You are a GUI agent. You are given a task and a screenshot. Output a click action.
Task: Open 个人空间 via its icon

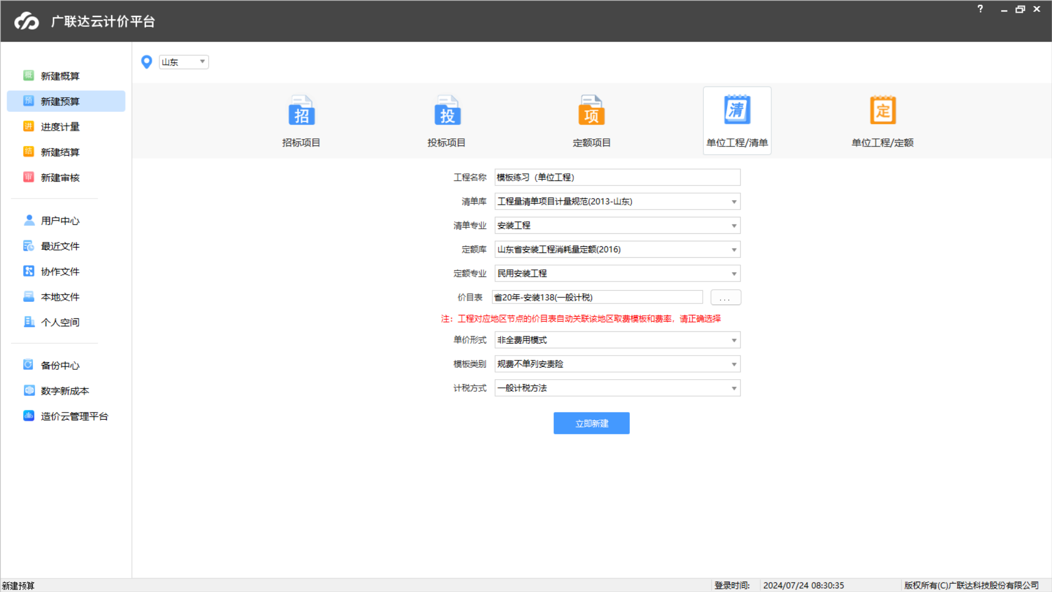coord(29,322)
